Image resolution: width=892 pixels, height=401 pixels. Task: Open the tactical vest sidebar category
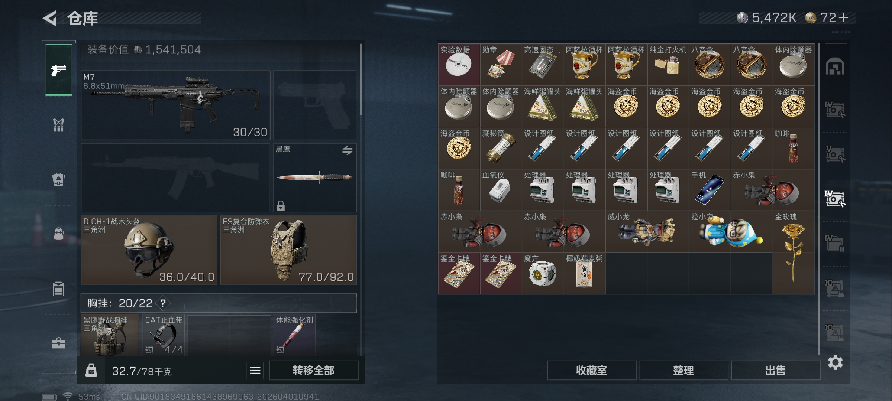pyautogui.click(x=58, y=125)
